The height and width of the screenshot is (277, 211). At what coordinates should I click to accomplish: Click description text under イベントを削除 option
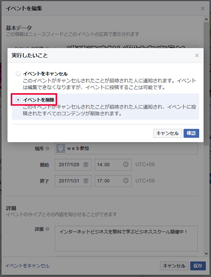click(109, 110)
